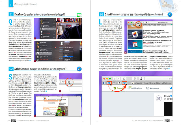Click Forward button in large Safari screenshot
This screenshot has width=181, height=125.
118,79
